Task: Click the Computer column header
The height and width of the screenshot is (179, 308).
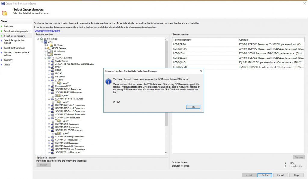Action: 271,40
